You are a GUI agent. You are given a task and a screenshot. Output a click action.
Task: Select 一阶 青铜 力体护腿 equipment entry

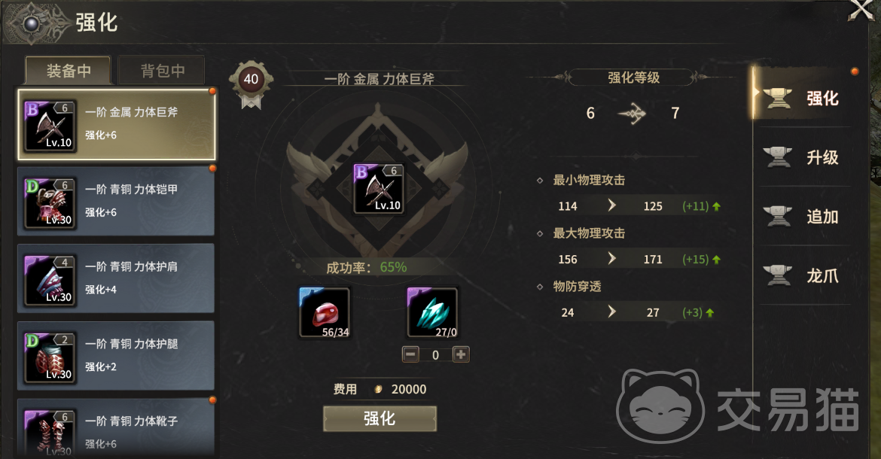(116, 356)
